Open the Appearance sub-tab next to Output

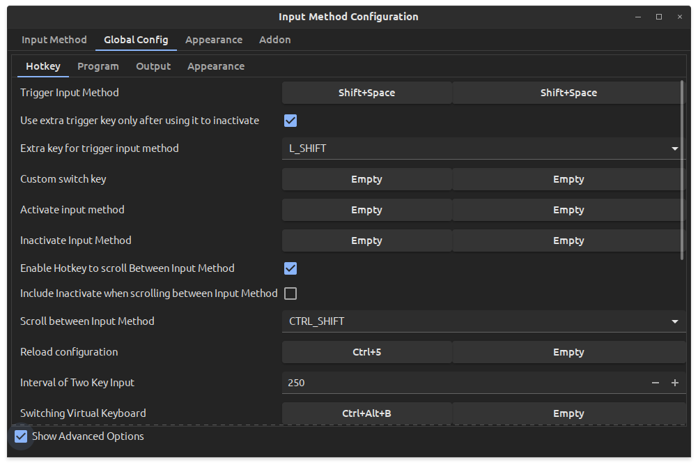point(216,66)
